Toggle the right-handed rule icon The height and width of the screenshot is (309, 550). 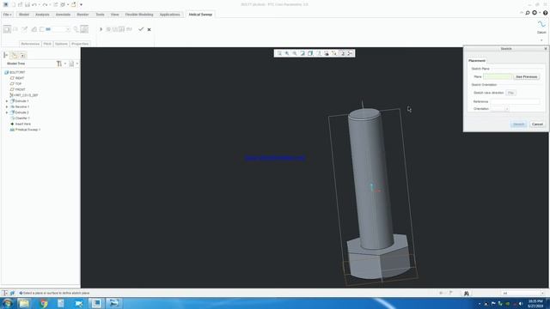84,29
